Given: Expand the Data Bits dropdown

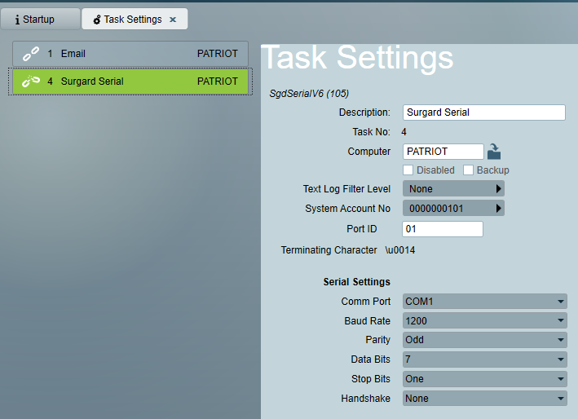Looking at the screenshot, I should coord(485,359).
